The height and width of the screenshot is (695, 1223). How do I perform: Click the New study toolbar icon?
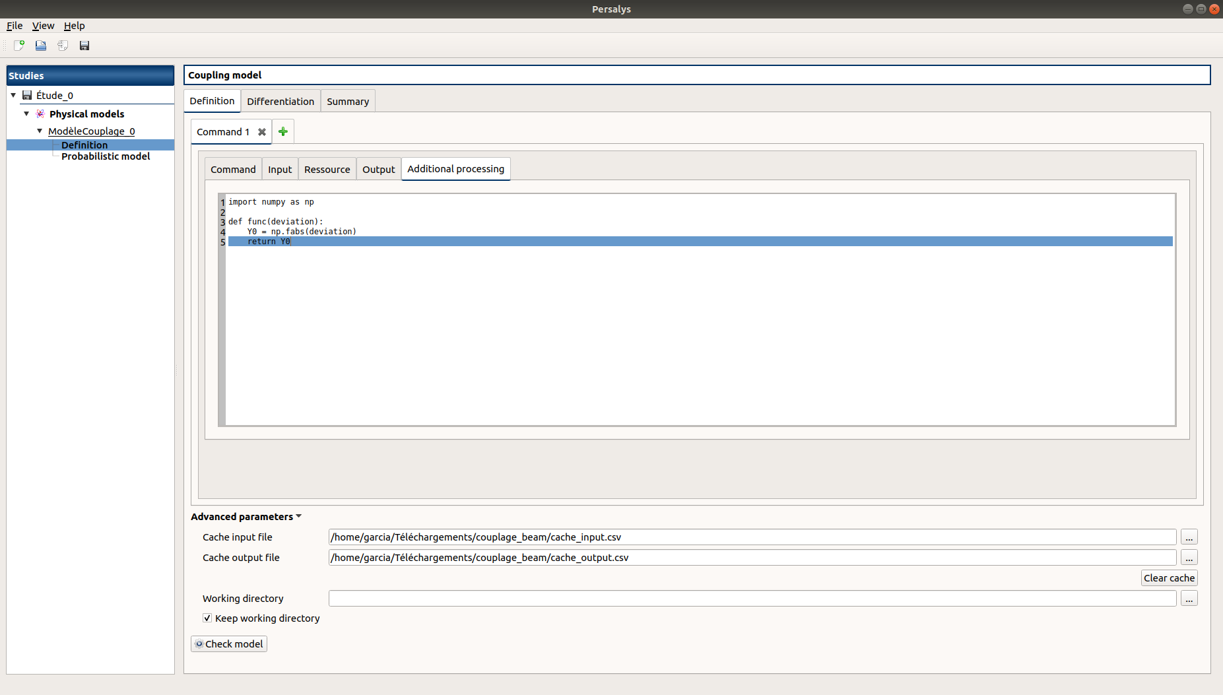(19, 46)
